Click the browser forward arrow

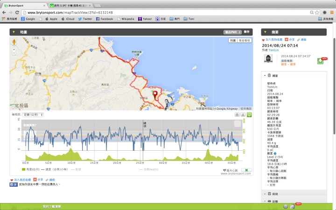(10, 13)
